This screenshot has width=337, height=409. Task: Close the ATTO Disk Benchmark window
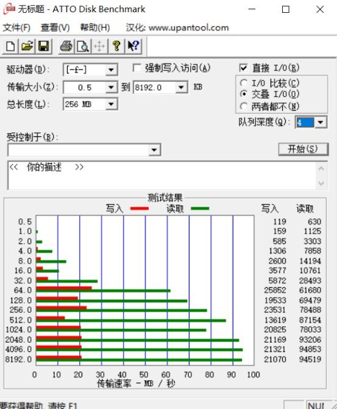tap(320, 9)
